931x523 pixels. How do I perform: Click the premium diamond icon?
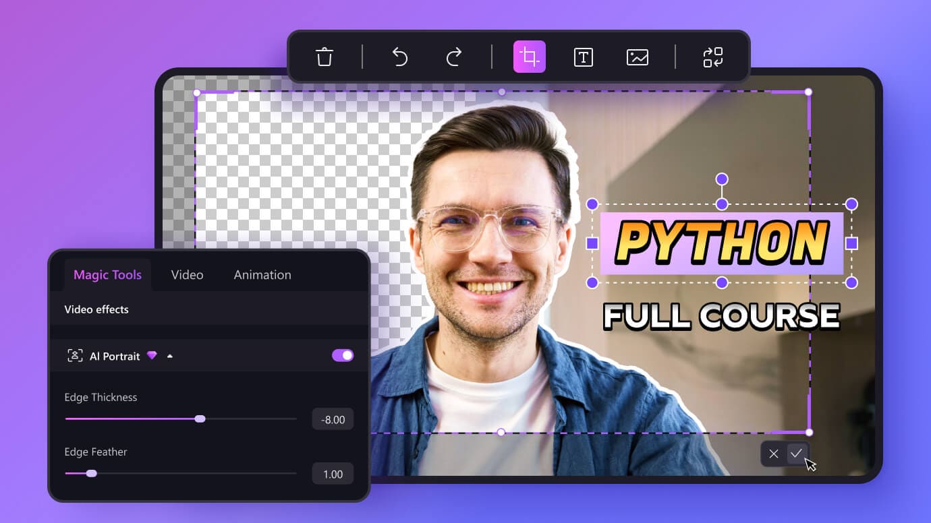(x=152, y=355)
